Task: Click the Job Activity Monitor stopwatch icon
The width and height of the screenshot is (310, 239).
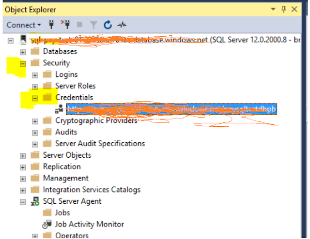Action: click(47, 224)
